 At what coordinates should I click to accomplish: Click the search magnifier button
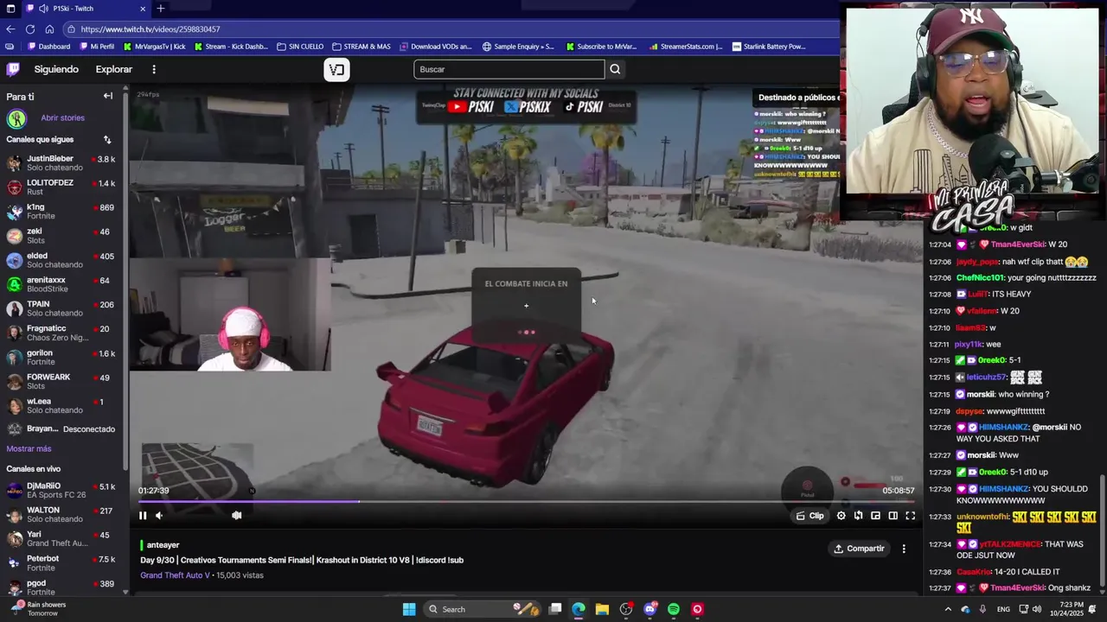click(615, 69)
